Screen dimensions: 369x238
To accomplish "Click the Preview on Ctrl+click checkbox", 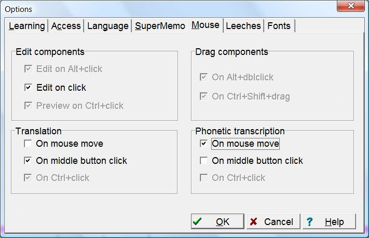I will click(28, 106).
